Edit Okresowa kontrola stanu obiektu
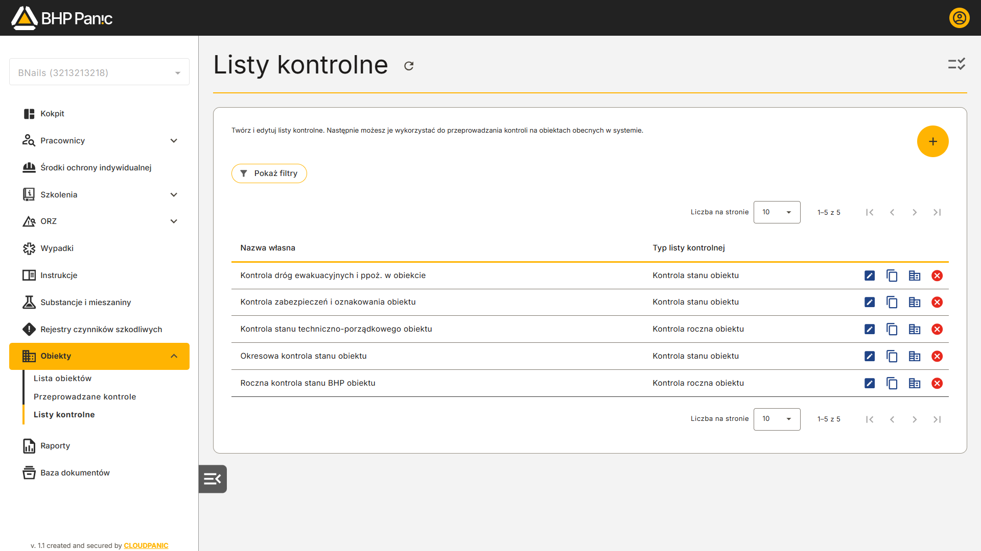Viewport: 981px width, 551px height. point(870,356)
